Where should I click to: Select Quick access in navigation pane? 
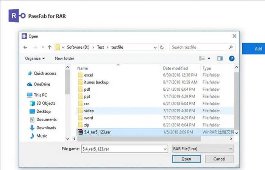42,73
